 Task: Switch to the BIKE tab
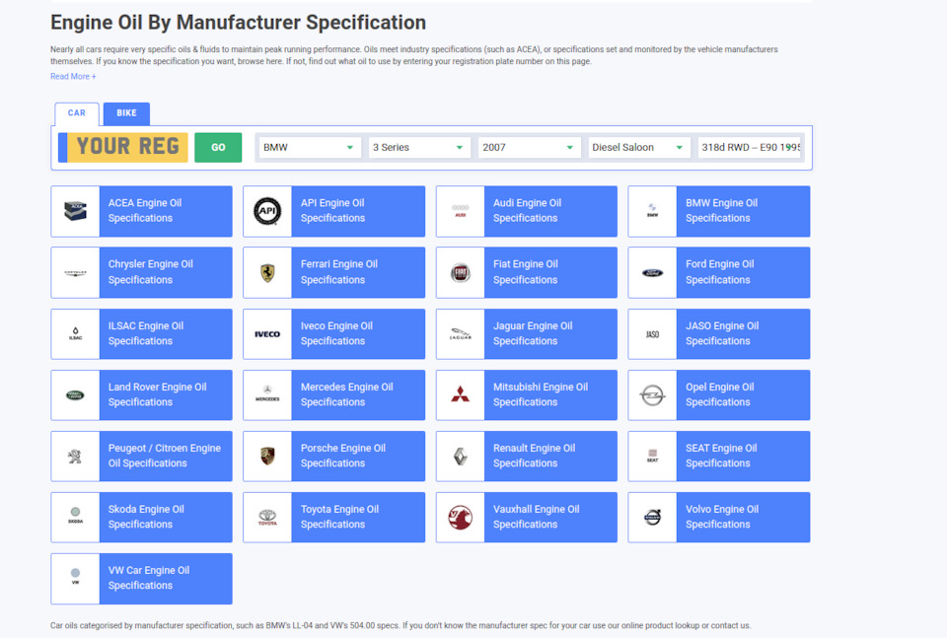click(x=127, y=113)
